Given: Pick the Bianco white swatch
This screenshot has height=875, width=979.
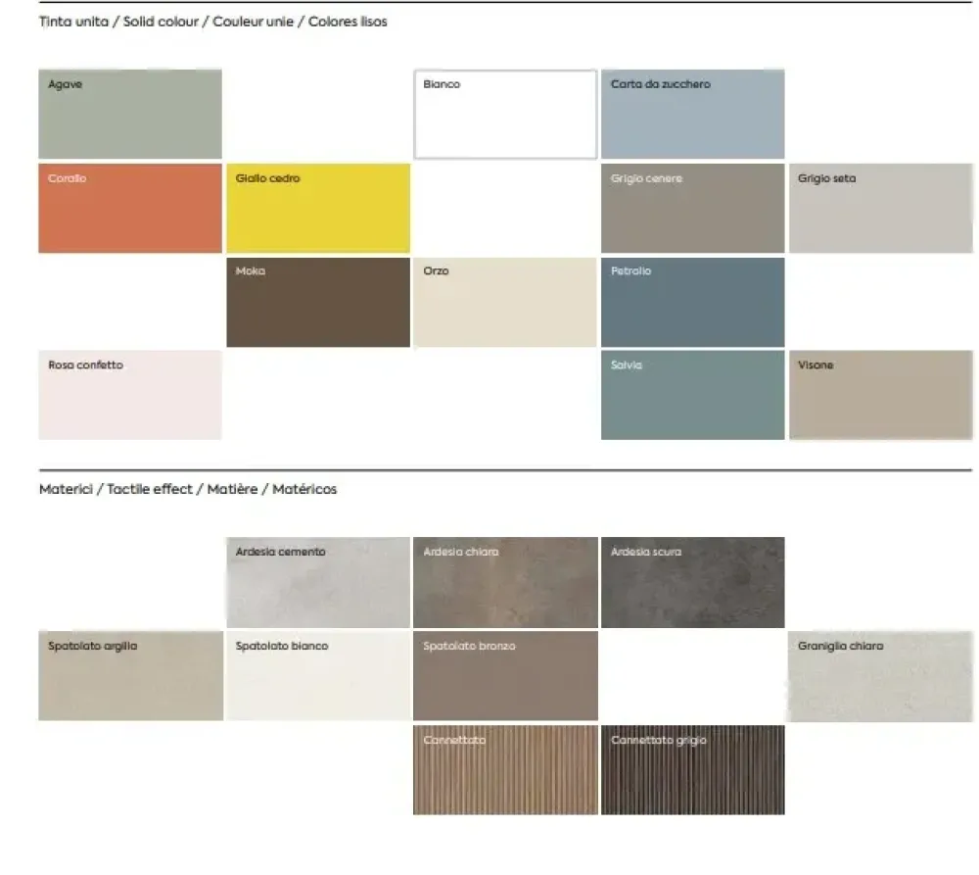Looking at the screenshot, I should click(505, 114).
